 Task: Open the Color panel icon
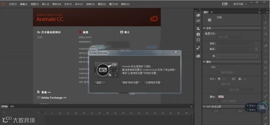198,15
